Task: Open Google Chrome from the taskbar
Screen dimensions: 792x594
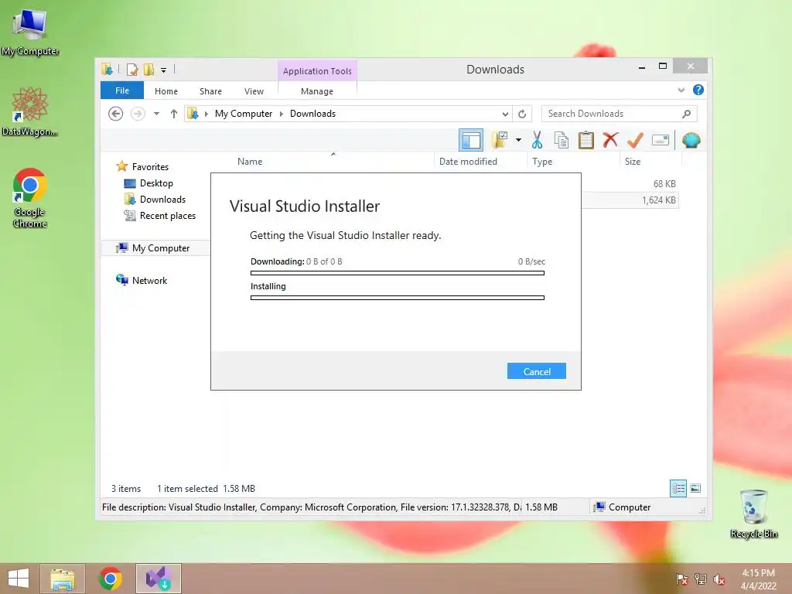Action: [110, 579]
